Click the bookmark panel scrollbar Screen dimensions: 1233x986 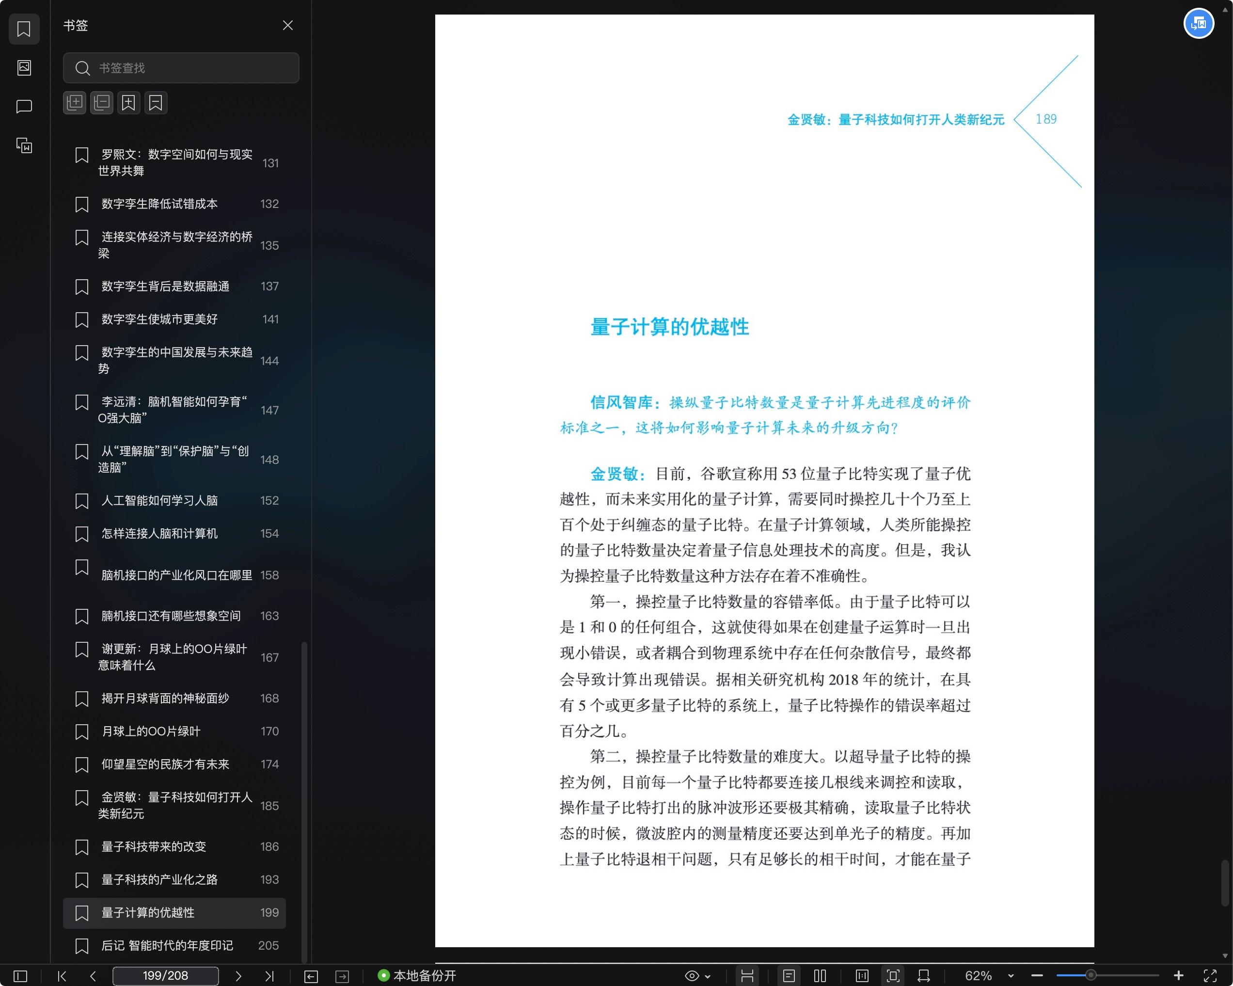click(304, 802)
